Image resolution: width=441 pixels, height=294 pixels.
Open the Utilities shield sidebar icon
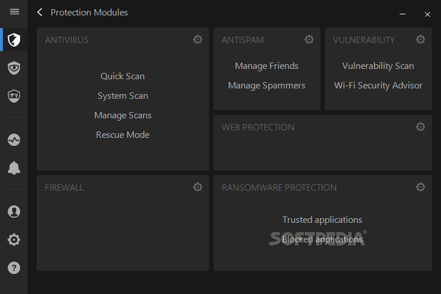coord(14,96)
